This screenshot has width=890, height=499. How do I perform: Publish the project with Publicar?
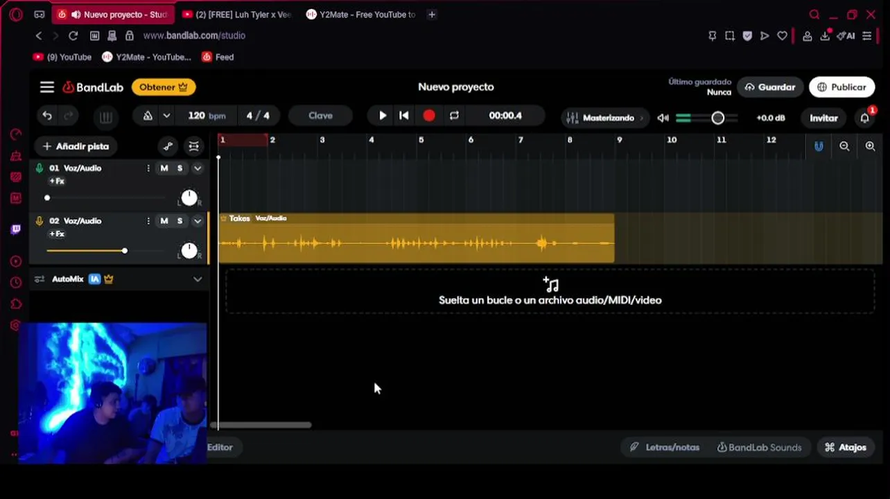coord(841,87)
